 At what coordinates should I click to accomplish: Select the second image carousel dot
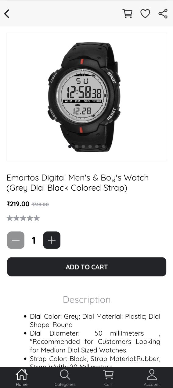tap(77, 146)
